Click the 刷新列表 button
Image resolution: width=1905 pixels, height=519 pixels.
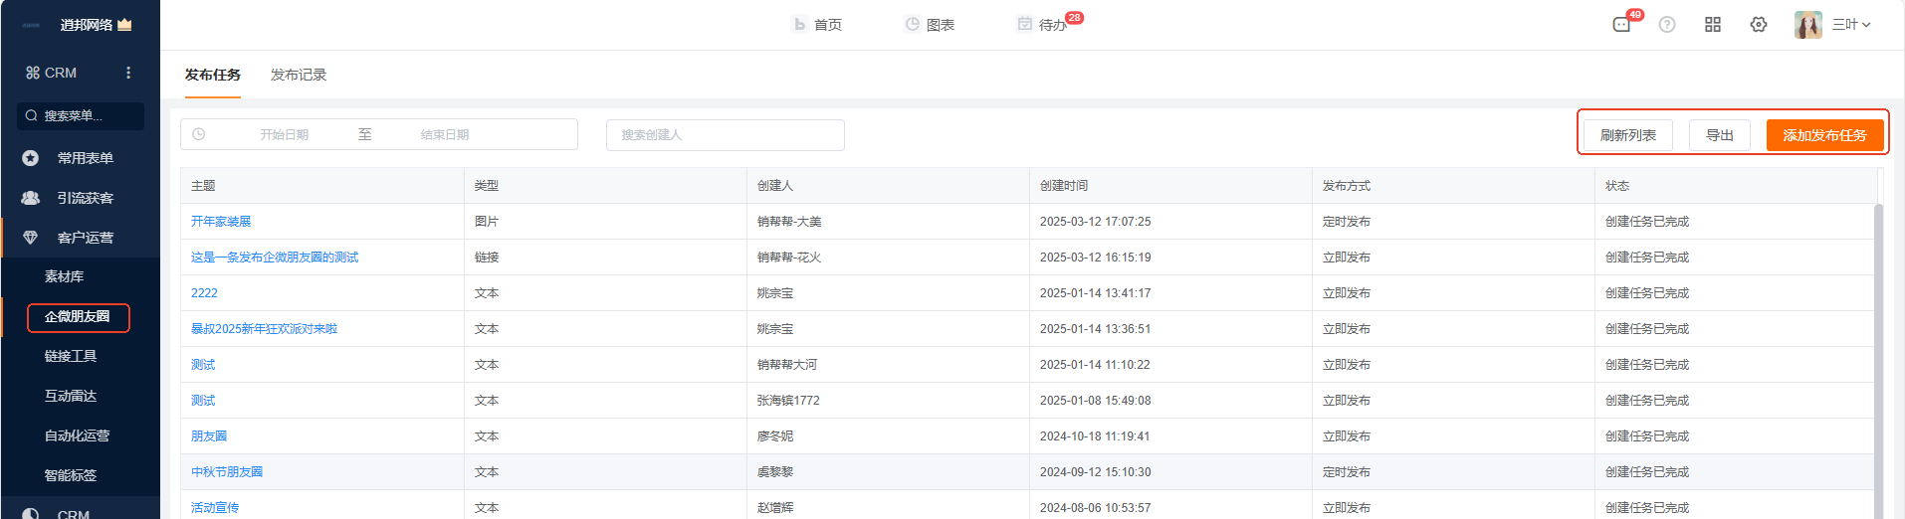(1627, 135)
